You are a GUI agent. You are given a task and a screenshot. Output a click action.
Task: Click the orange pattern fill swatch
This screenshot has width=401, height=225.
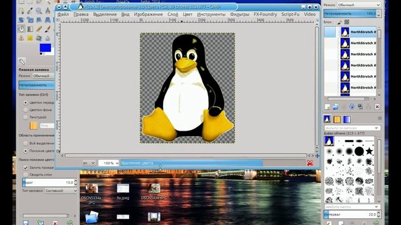[33, 126]
